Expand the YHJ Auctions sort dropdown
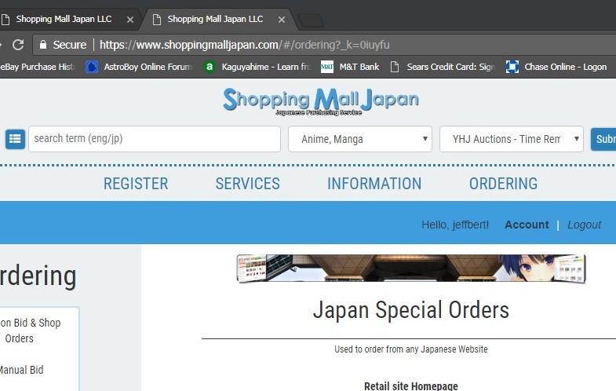The width and height of the screenshot is (616, 391). coord(512,139)
